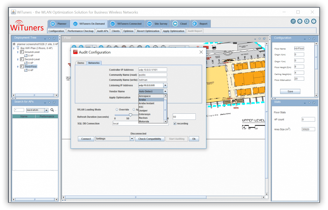Viewport: 328px width, 210px height.
Task: Switch to the Cloud tab
Action: pyautogui.click(x=180, y=24)
